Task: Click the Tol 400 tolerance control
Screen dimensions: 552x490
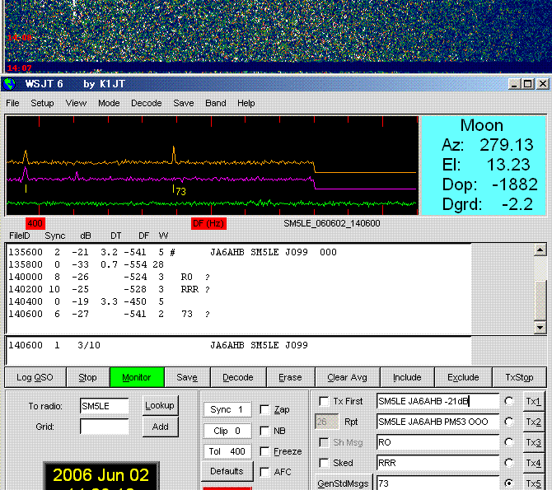Action: [225, 451]
